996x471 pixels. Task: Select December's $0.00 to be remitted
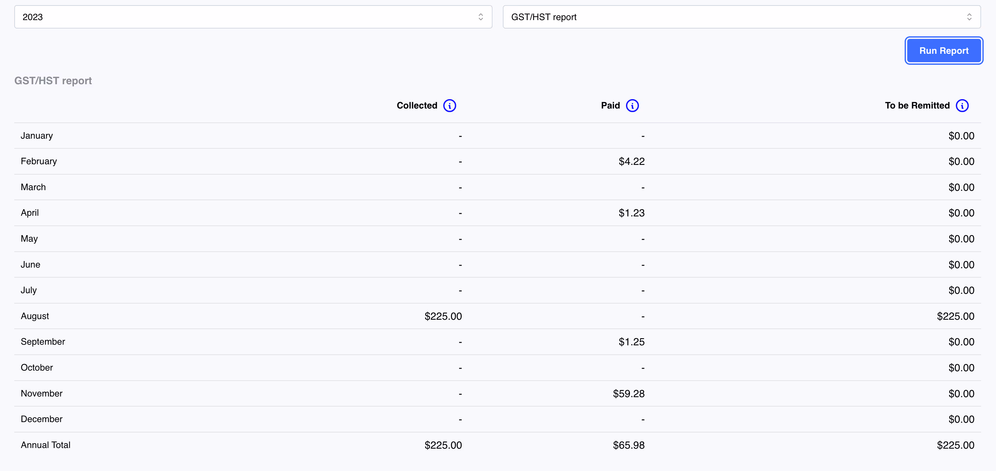[961, 419]
